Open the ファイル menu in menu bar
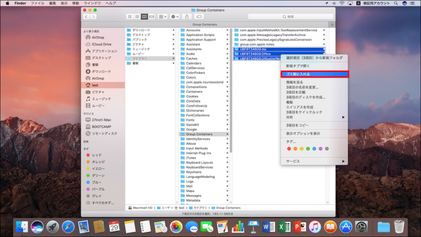The height and width of the screenshot is (237, 421). click(x=38, y=3)
